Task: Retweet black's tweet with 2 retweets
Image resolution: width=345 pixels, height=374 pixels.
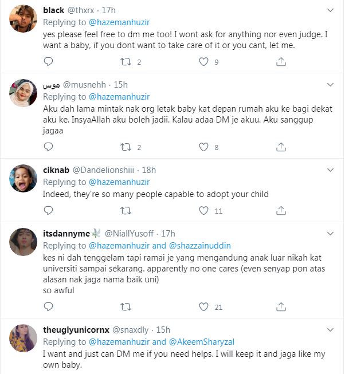Action: [125, 62]
